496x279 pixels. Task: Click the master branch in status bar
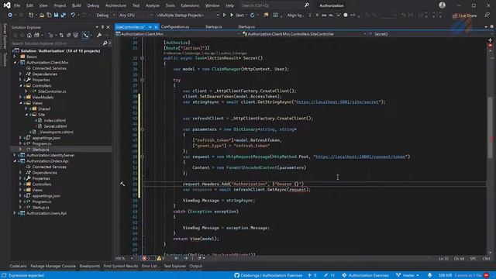408,275
